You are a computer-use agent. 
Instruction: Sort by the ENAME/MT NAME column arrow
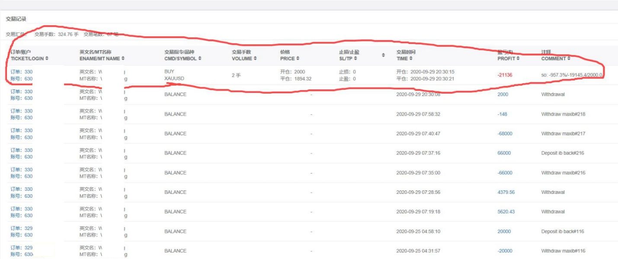point(123,59)
